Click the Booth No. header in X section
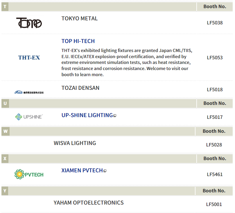Image resolution: width=235 pixels, height=213 pixels. 215,158
